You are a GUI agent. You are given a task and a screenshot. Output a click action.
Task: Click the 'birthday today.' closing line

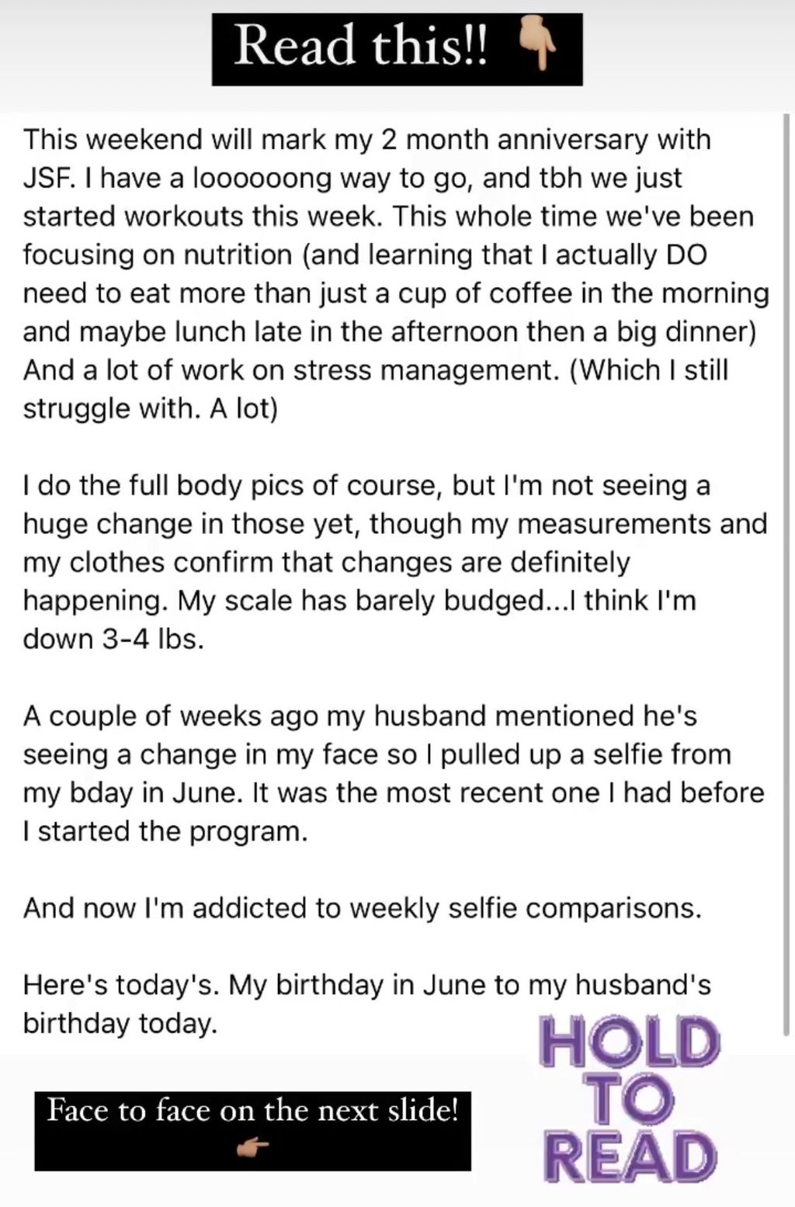[x=120, y=1024]
